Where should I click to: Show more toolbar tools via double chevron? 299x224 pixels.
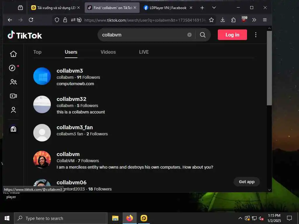(254, 20)
